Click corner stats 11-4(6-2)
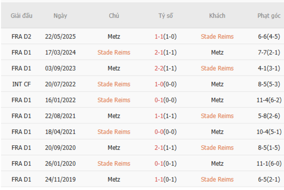The height and width of the screenshot is (190, 284). pos(269,100)
